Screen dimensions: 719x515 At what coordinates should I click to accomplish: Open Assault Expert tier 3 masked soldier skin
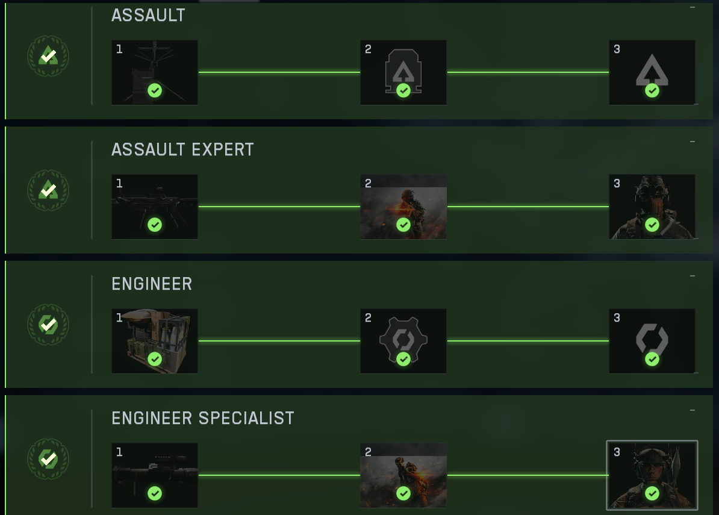[652, 207]
